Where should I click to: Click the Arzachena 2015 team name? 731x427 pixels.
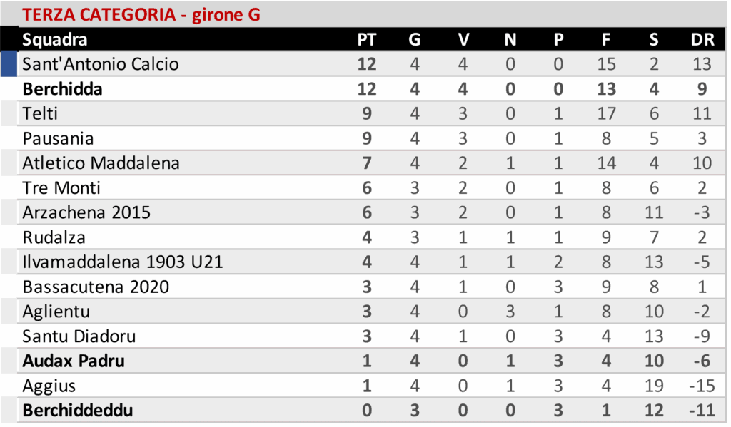tap(86, 212)
